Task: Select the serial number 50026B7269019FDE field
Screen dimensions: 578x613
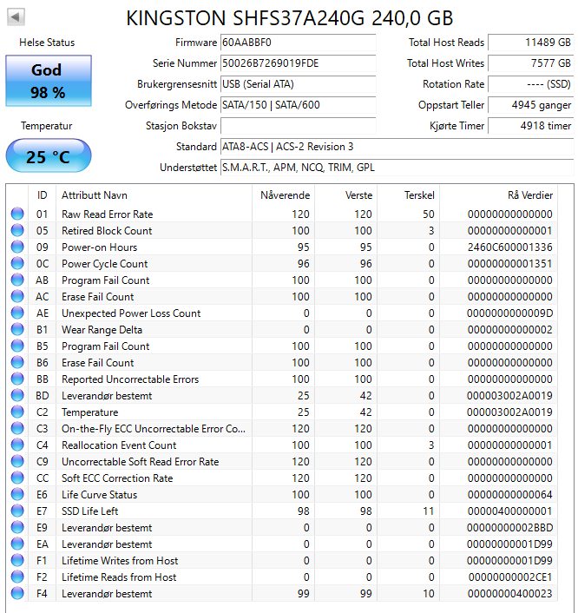Action: [x=299, y=63]
